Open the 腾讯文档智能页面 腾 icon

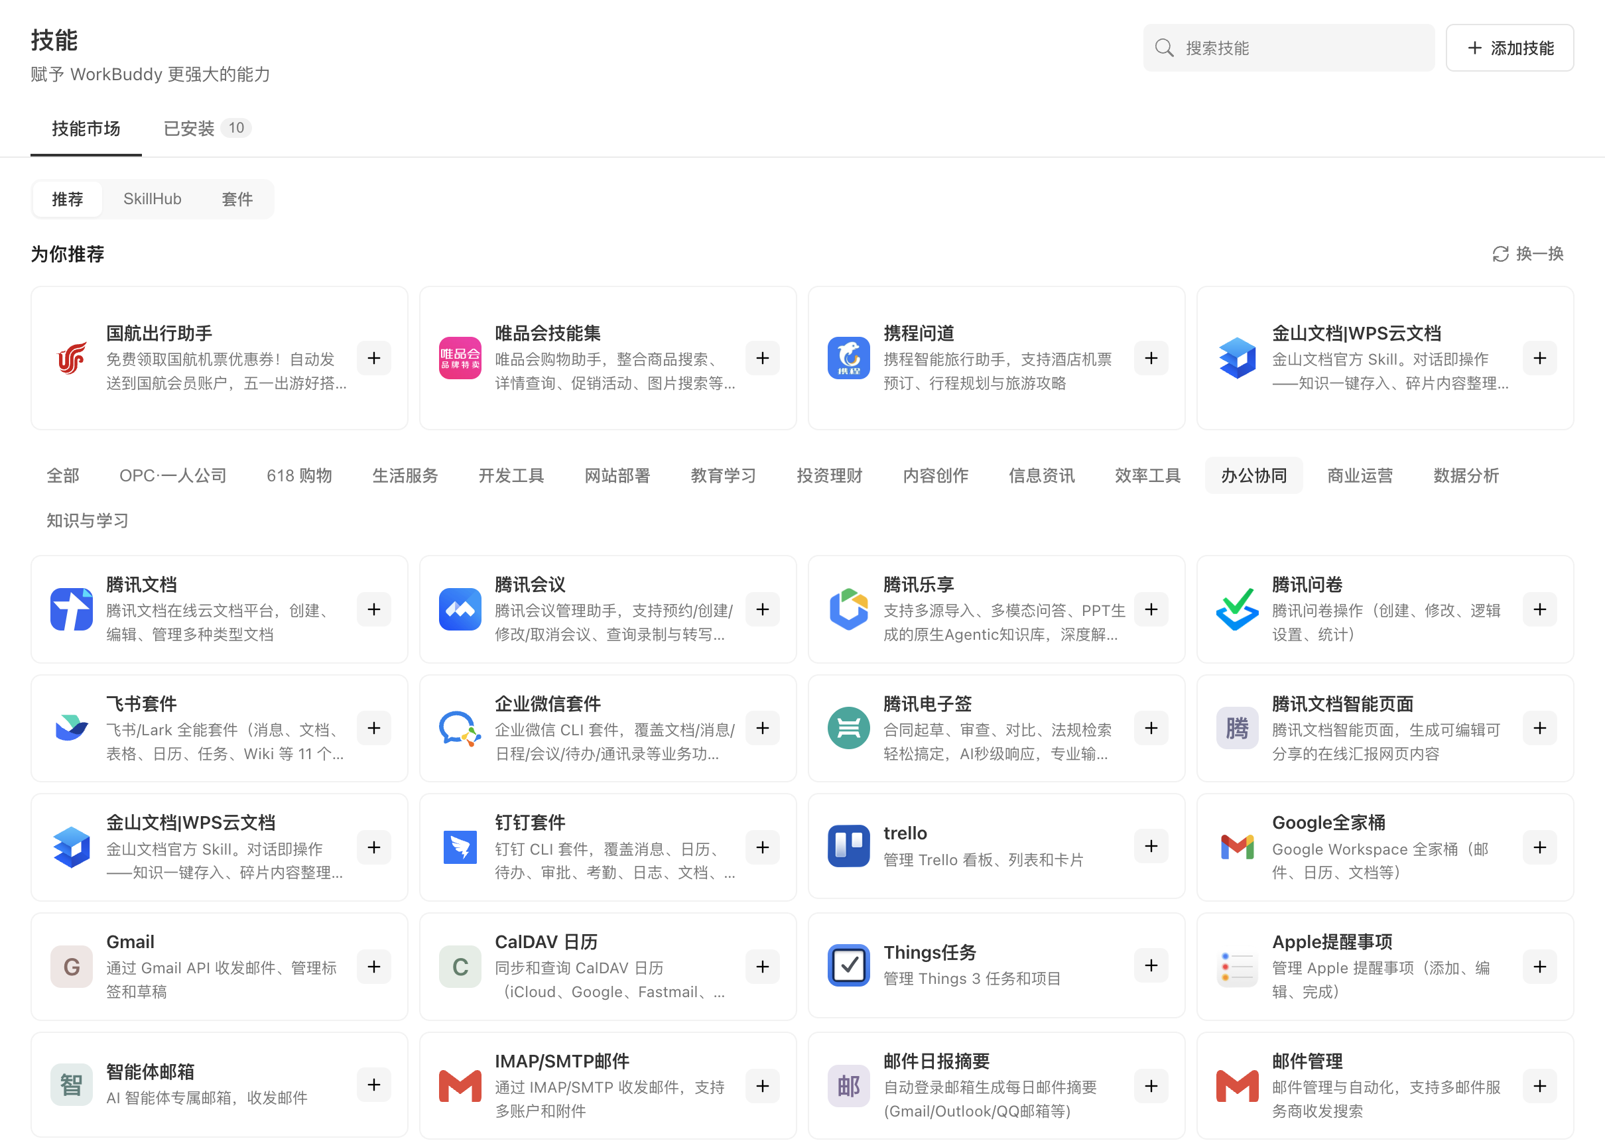click(1237, 728)
